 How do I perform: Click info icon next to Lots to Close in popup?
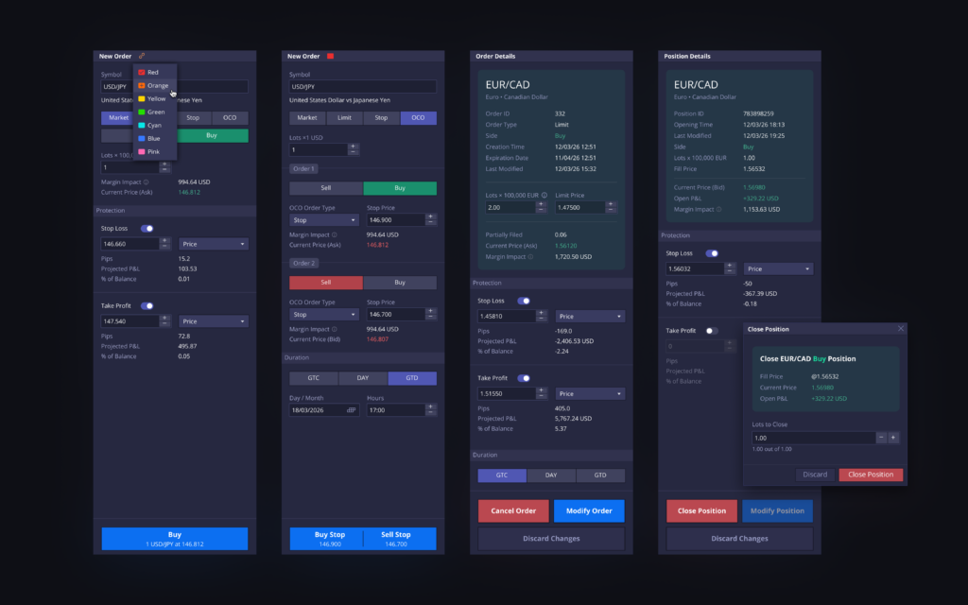pos(794,424)
